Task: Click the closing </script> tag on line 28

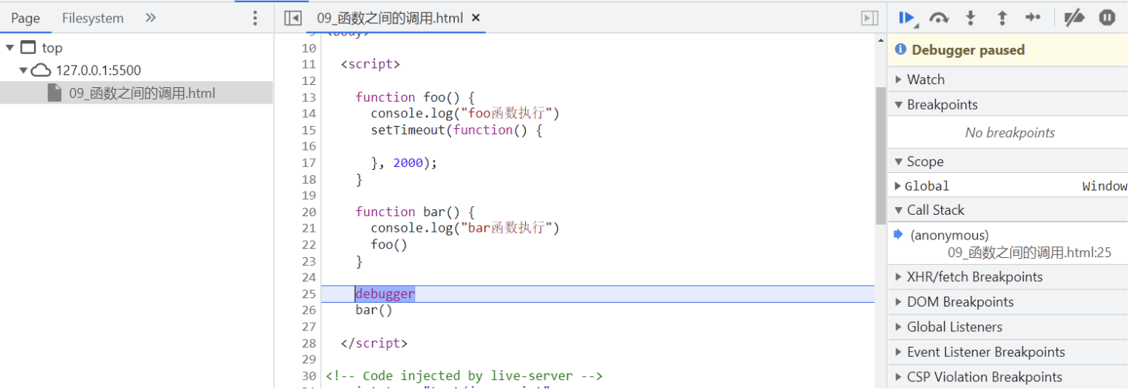Action: pyautogui.click(x=374, y=344)
